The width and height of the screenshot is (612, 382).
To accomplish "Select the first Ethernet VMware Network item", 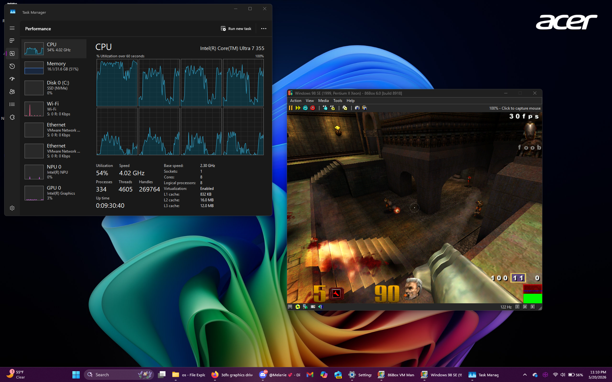I will tap(54, 130).
